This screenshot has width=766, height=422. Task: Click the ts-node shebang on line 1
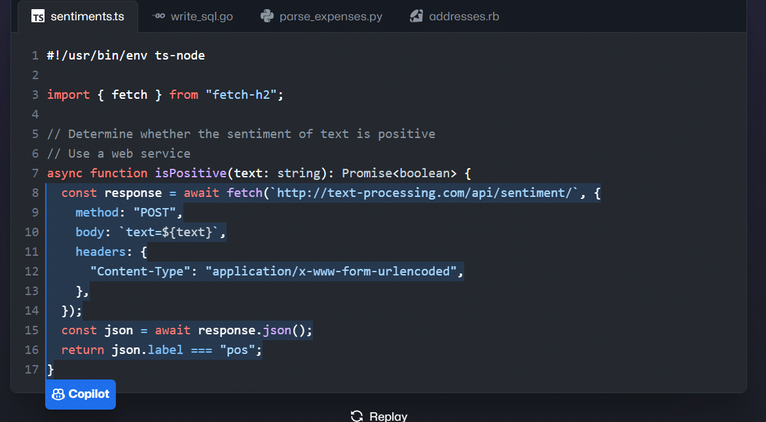point(124,55)
